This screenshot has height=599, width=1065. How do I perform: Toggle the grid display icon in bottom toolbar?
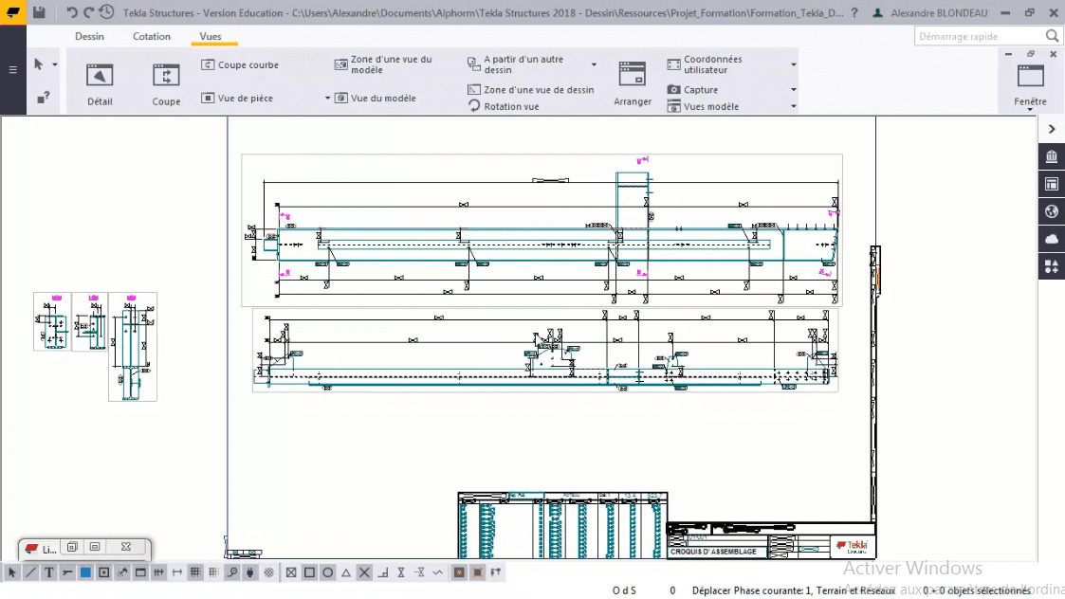click(x=193, y=572)
